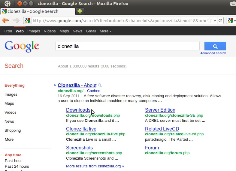Open Images in the top Google bar

(x=34, y=31)
